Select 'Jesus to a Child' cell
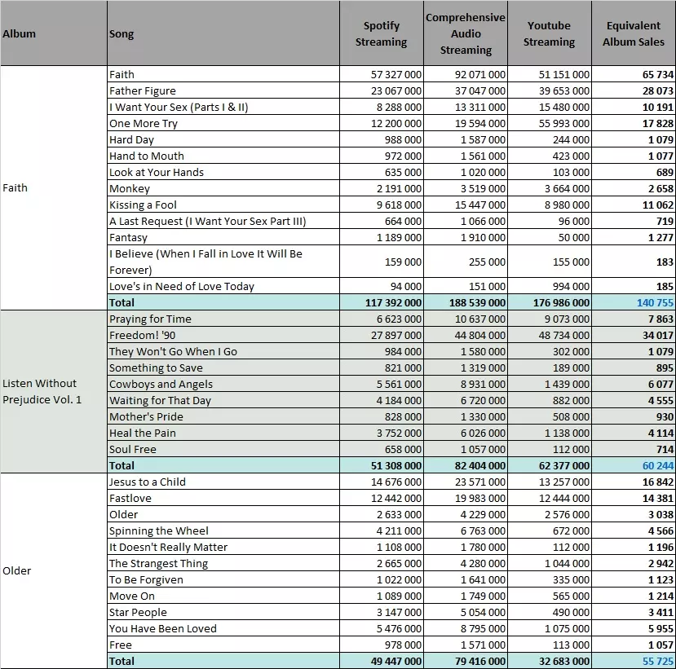The width and height of the screenshot is (676, 669). (x=223, y=482)
